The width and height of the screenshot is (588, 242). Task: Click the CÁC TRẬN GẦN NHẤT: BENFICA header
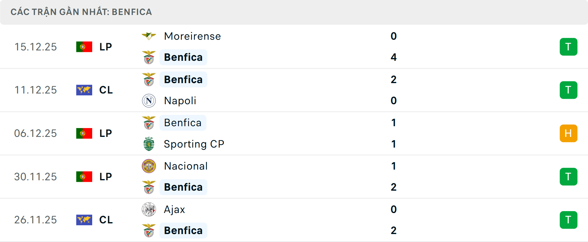pos(81,12)
